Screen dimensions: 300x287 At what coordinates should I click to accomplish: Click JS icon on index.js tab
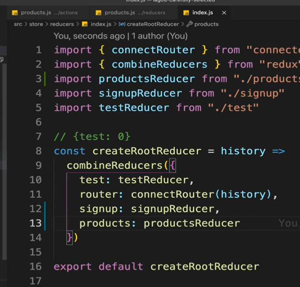click(186, 13)
